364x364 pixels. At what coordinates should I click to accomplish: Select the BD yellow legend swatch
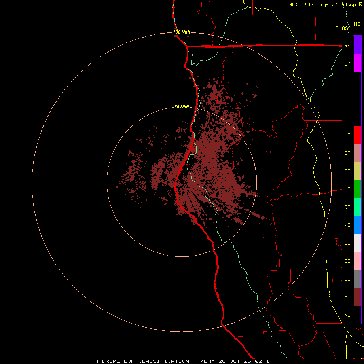[x=357, y=171]
